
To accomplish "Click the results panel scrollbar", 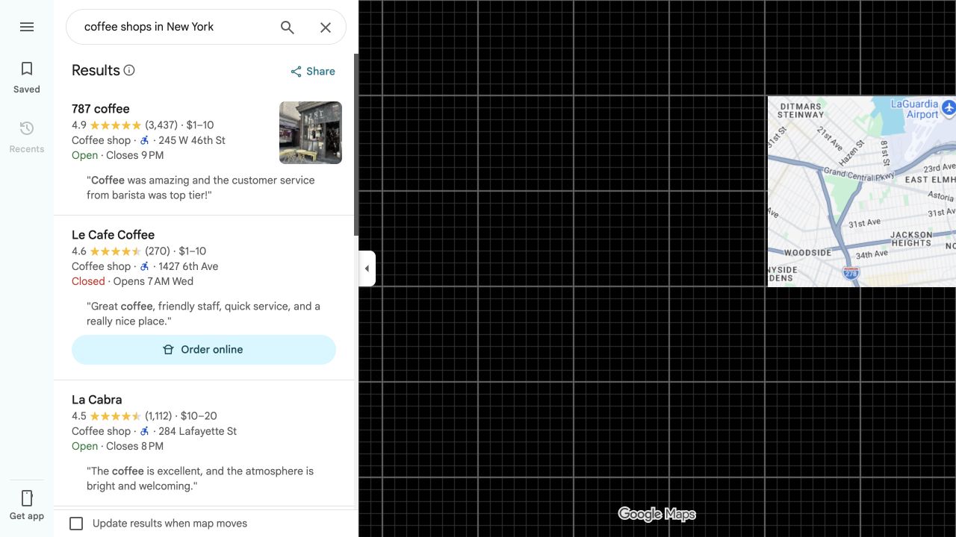I will click(x=356, y=145).
